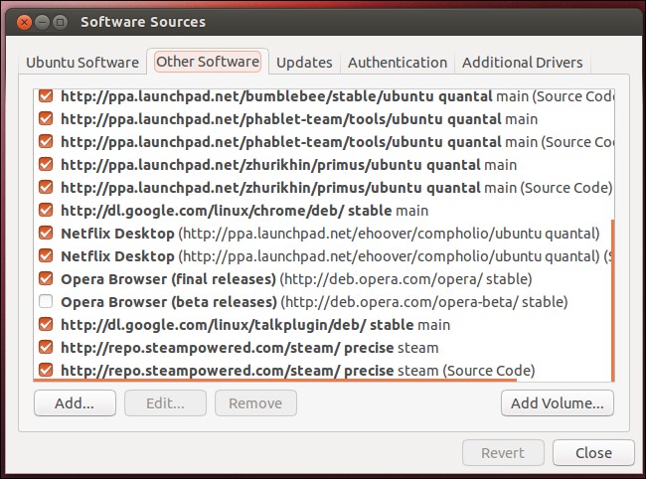Click the Remove button
The image size is (646, 479).
pyautogui.click(x=255, y=403)
